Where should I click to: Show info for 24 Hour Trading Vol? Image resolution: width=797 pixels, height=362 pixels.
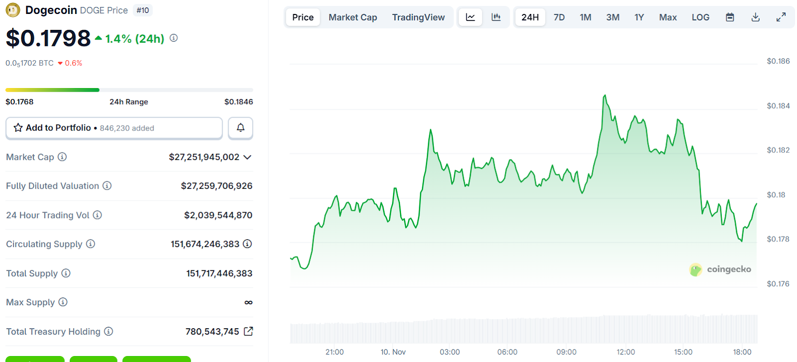(x=98, y=215)
